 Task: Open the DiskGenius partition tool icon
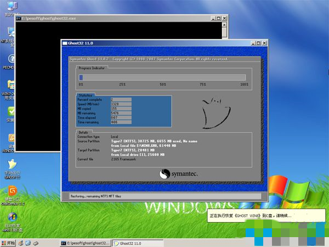[x=11, y=191]
